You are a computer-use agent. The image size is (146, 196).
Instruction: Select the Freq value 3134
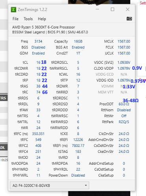click(38, 42)
